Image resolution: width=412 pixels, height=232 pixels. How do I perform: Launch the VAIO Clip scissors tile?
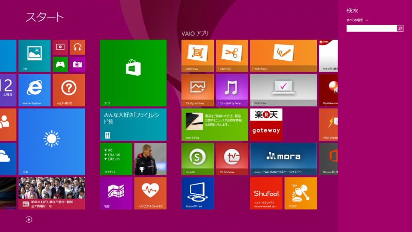point(232,56)
